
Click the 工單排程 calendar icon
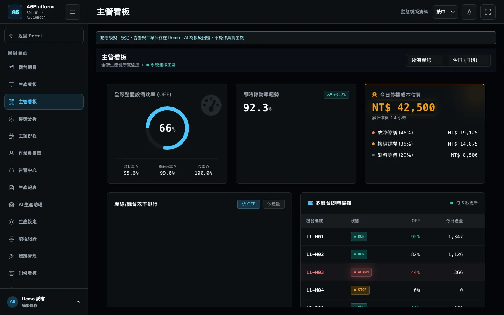point(12,136)
